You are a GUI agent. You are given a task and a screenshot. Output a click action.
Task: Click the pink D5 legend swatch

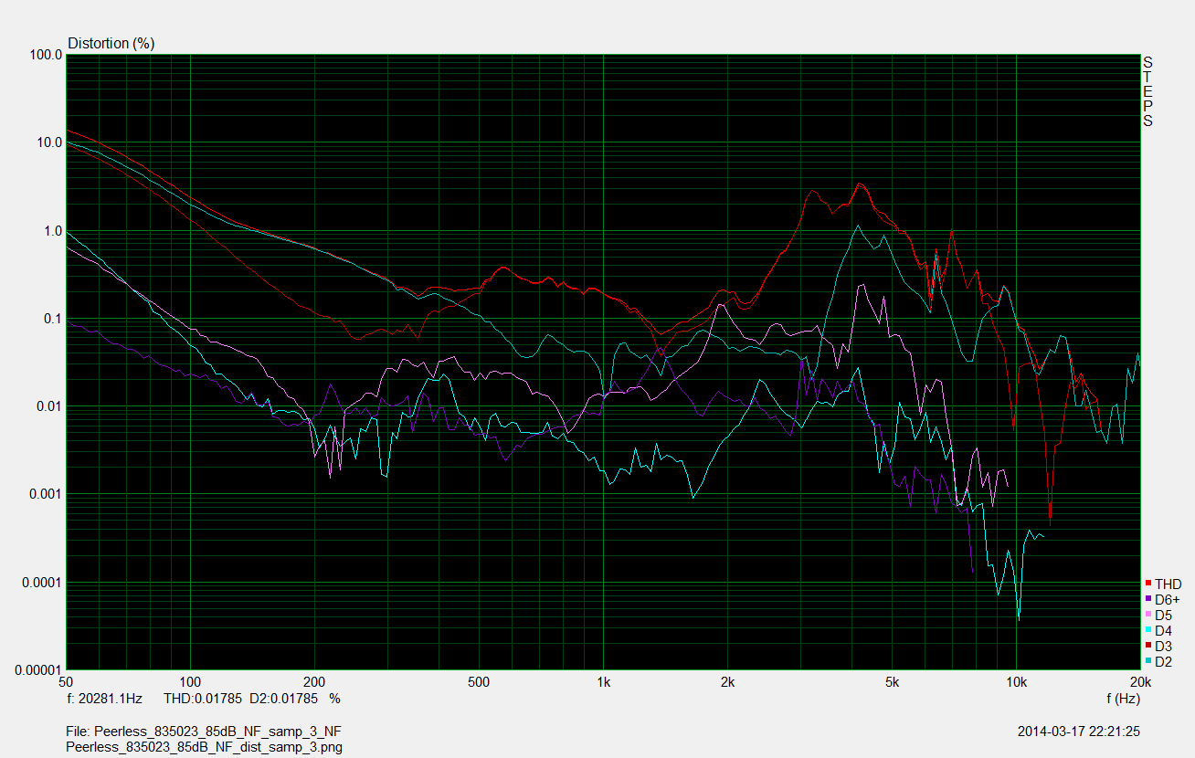tap(1148, 615)
